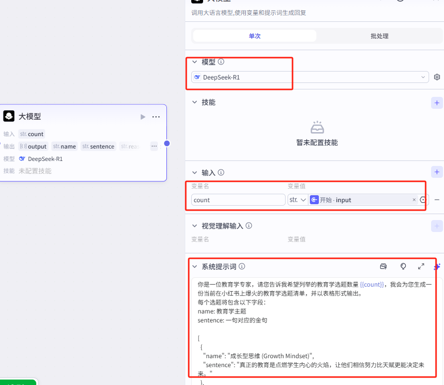Expand the system prompt to fullscreen

tap(421, 266)
